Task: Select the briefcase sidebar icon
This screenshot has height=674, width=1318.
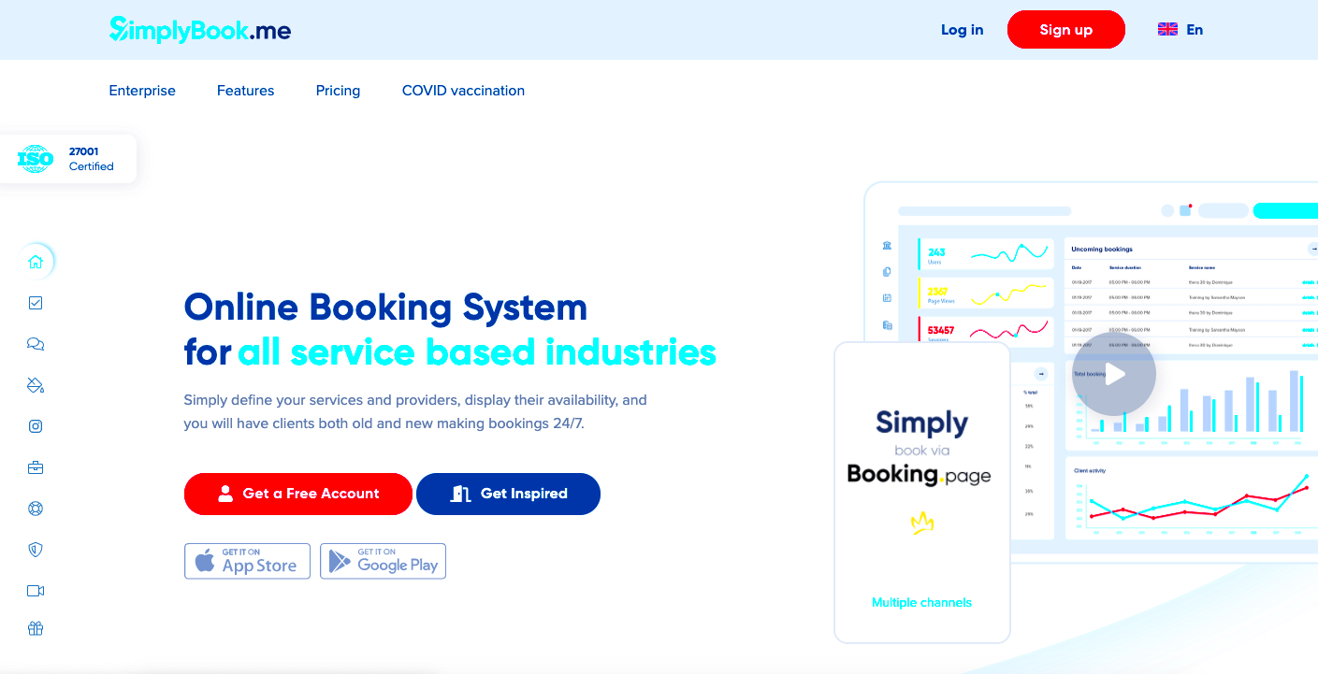Action: point(36,467)
